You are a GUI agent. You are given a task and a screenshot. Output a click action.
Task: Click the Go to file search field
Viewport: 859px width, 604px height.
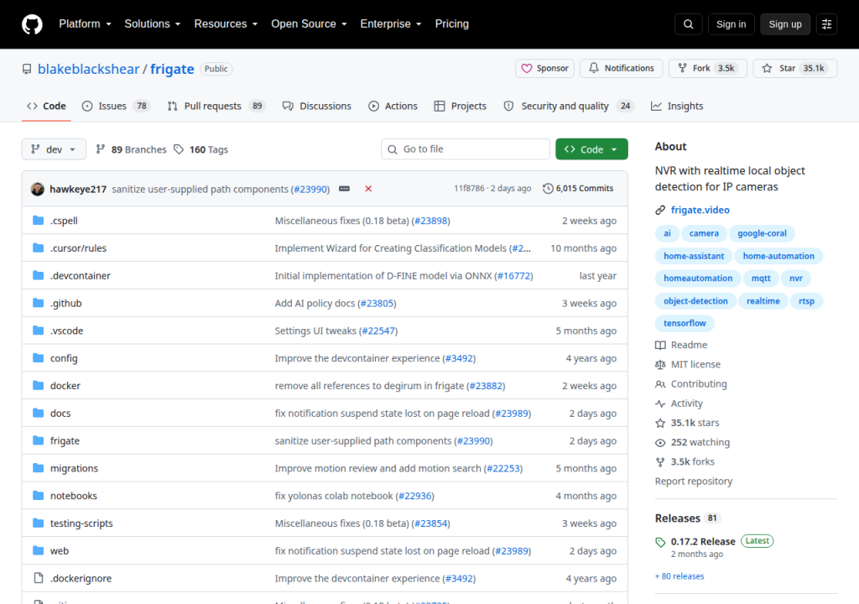[x=465, y=149]
